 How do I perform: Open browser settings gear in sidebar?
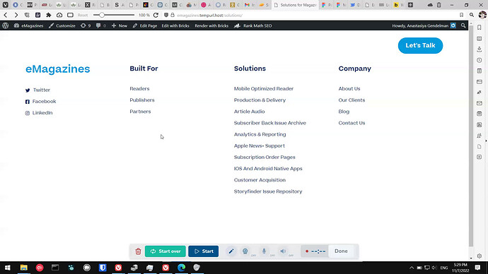(480, 256)
